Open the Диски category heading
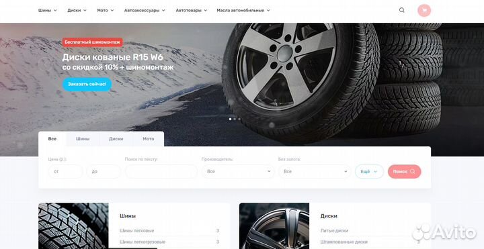 click(329, 216)
